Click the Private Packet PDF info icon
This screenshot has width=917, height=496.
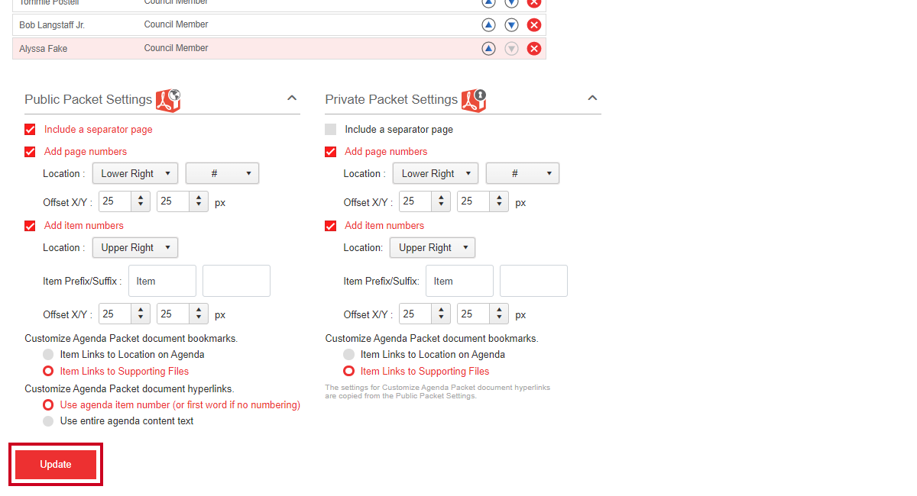click(x=474, y=100)
